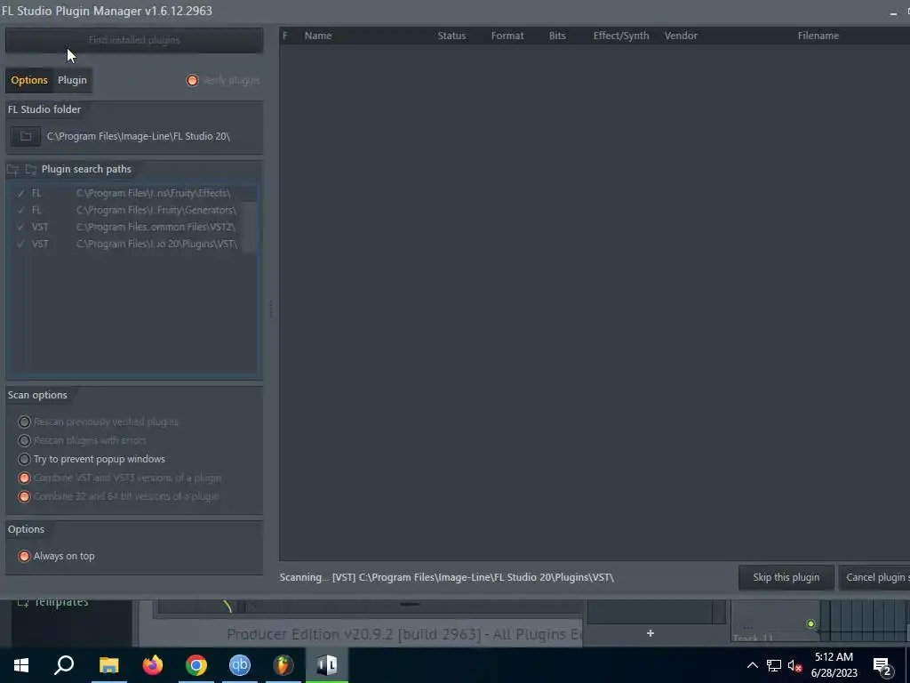The image size is (910, 683).
Task: Click the remove plugin search path folder icon
Action: coord(31,170)
